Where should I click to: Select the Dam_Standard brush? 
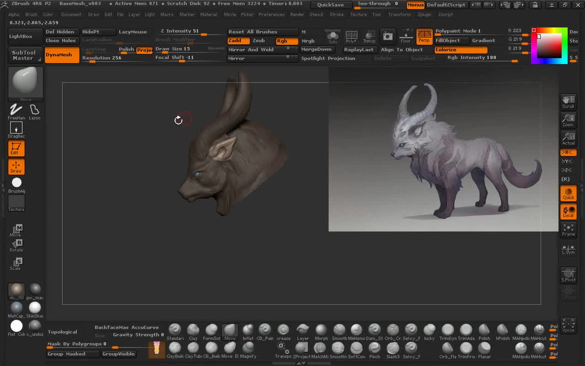(374, 332)
